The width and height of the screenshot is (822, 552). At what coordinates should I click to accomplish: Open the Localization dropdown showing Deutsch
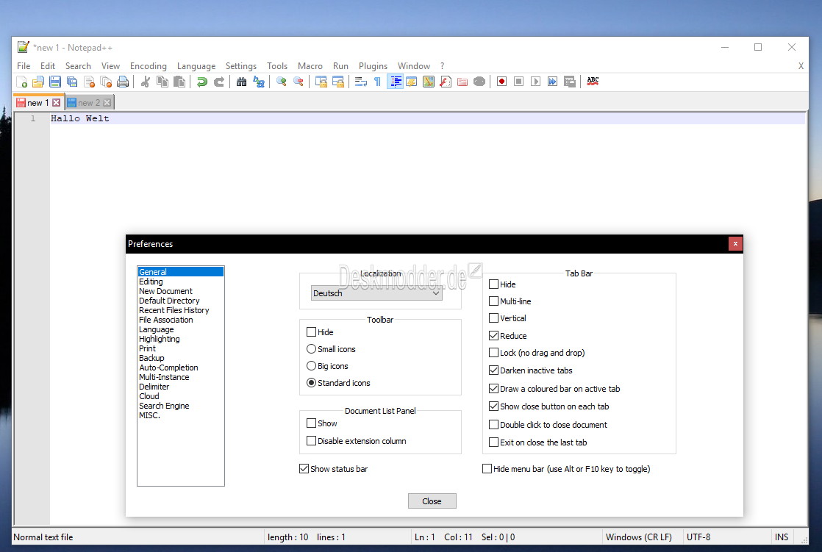(376, 293)
